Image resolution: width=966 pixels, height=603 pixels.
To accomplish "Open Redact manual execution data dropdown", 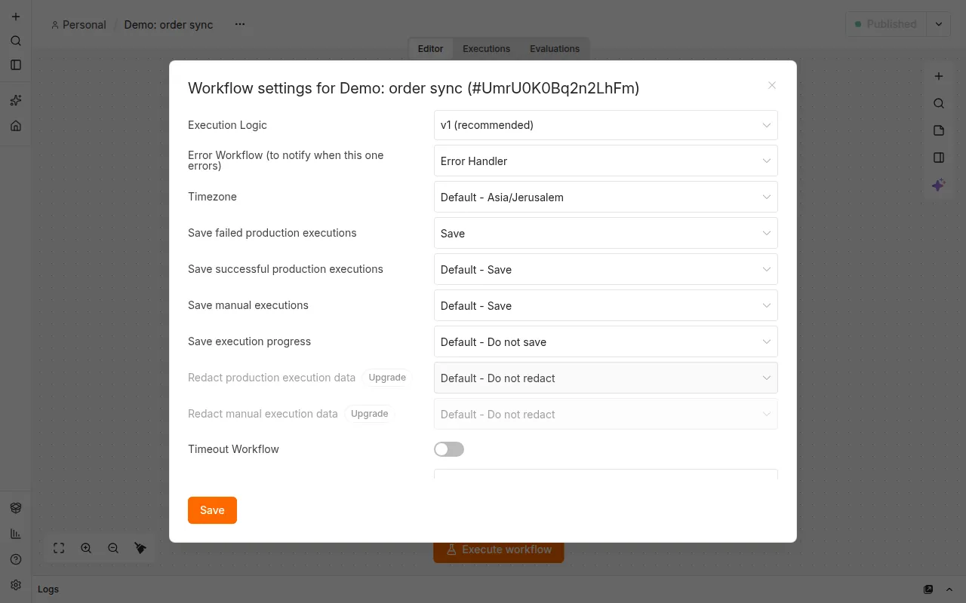I will tap(606, 415).
